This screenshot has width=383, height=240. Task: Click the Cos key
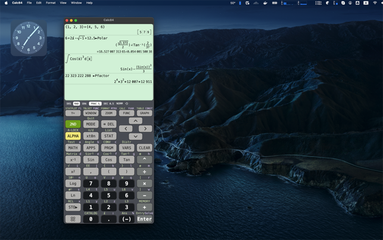point(108,159)
